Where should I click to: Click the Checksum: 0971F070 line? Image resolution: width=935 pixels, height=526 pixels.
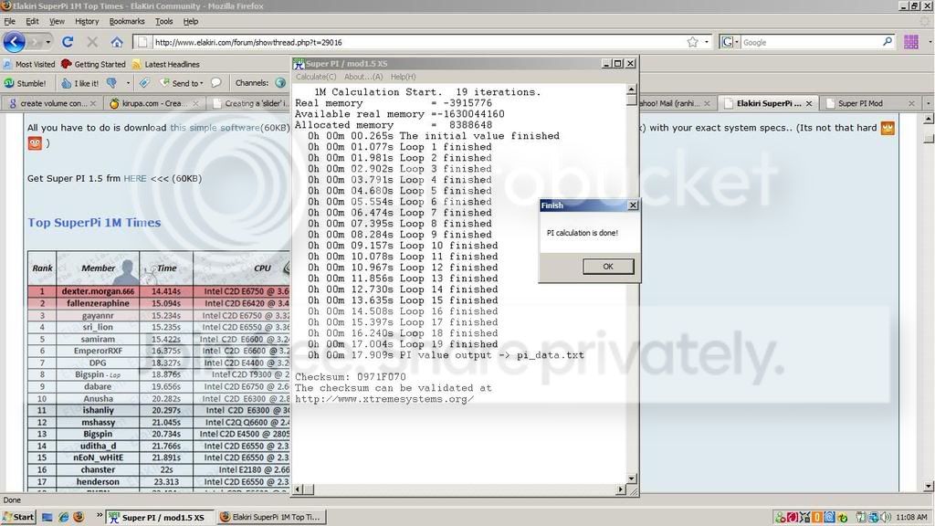coord(350,377)
